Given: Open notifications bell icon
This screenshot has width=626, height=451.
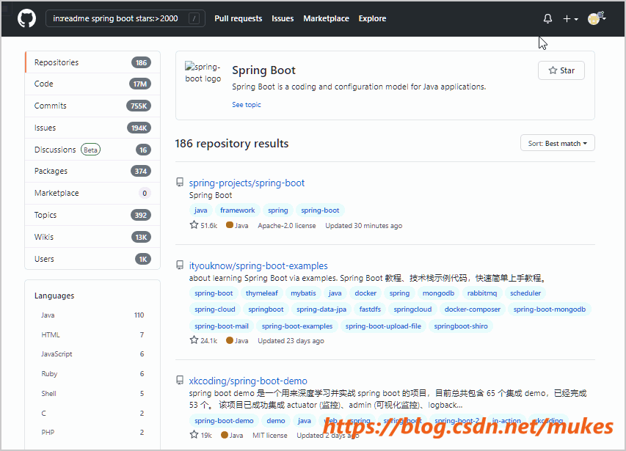Looking at the screenshot, I should coord(547,18).
